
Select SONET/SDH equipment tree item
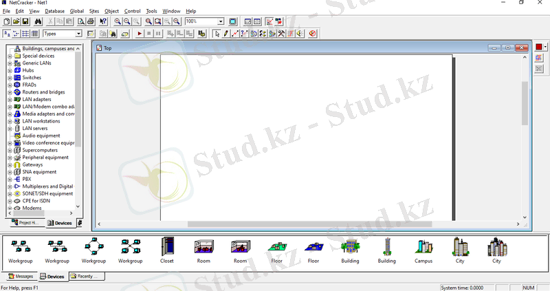click(47, 194)
